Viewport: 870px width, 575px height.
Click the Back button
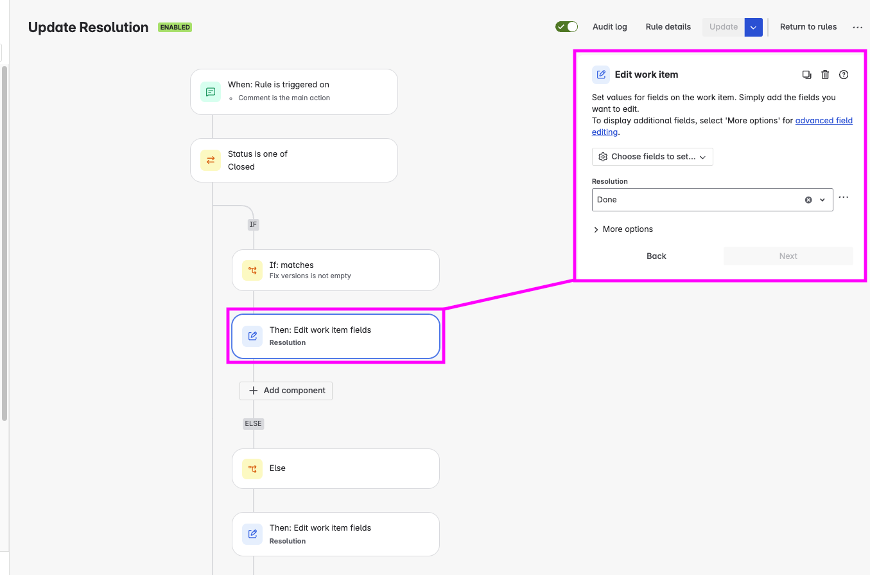pyautogui.click(x=656, y=256)
